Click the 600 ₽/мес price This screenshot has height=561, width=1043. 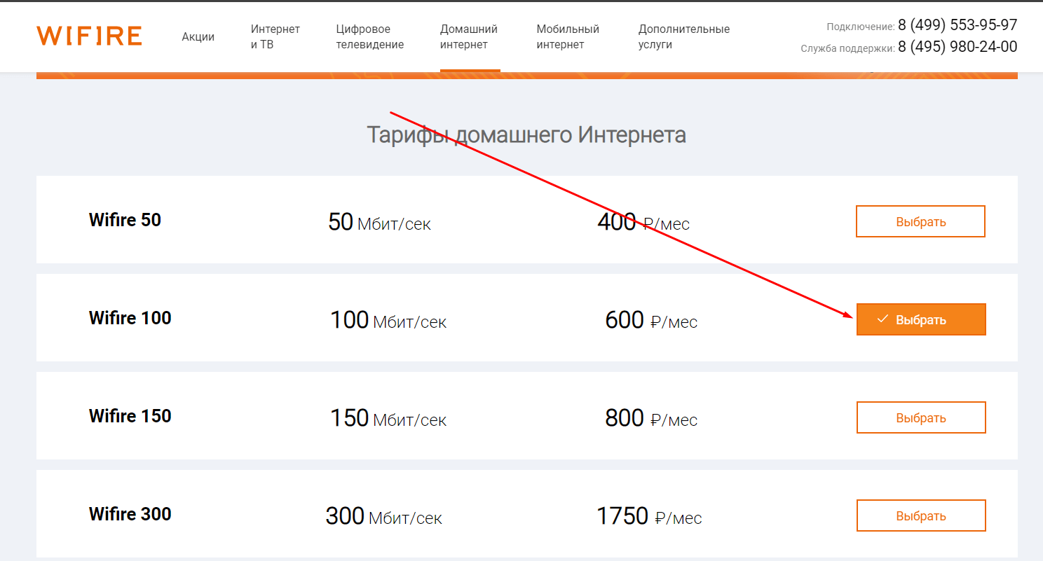(651, 320)
